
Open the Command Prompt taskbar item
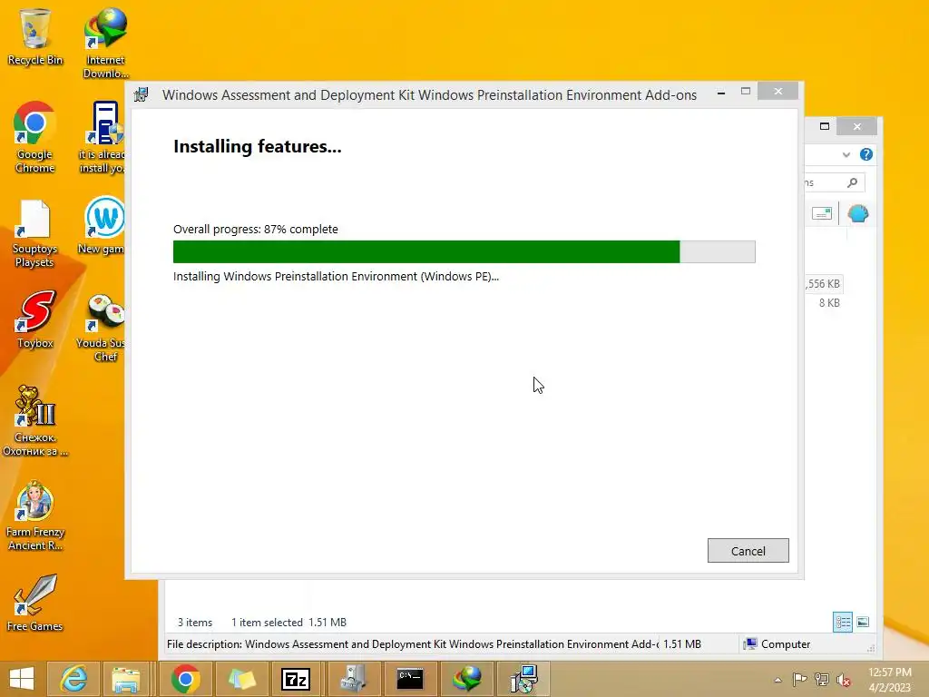tap(409, 679)
